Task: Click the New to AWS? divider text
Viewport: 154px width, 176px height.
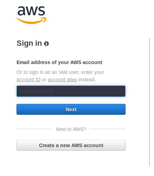Action: pos(71,129)
